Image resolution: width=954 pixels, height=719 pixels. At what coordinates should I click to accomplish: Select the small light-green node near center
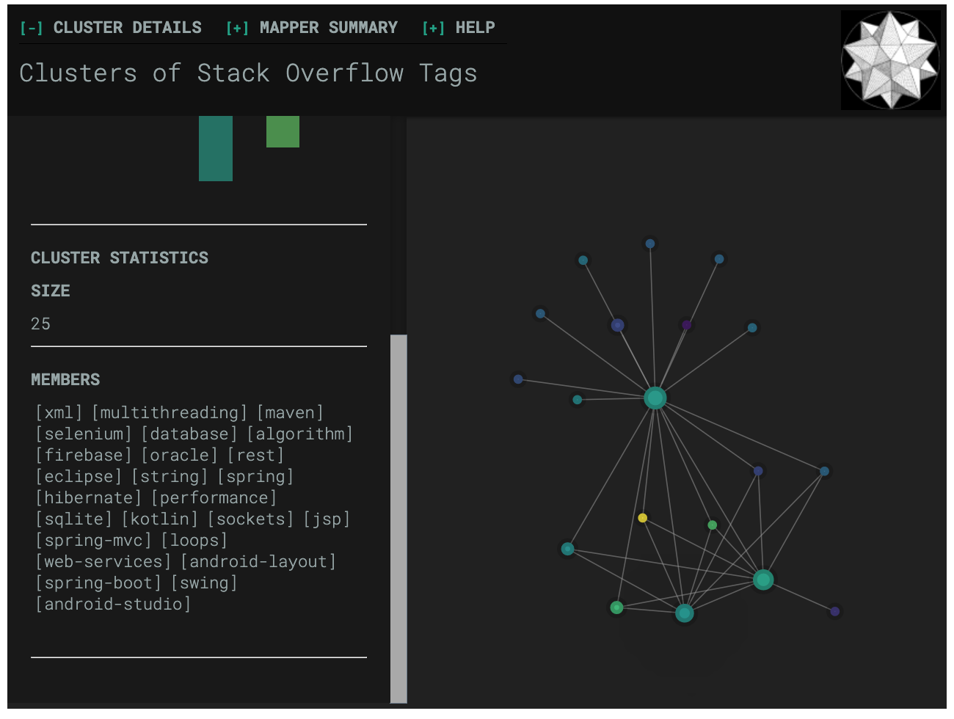pyautogui.click(x=710, y=525)
